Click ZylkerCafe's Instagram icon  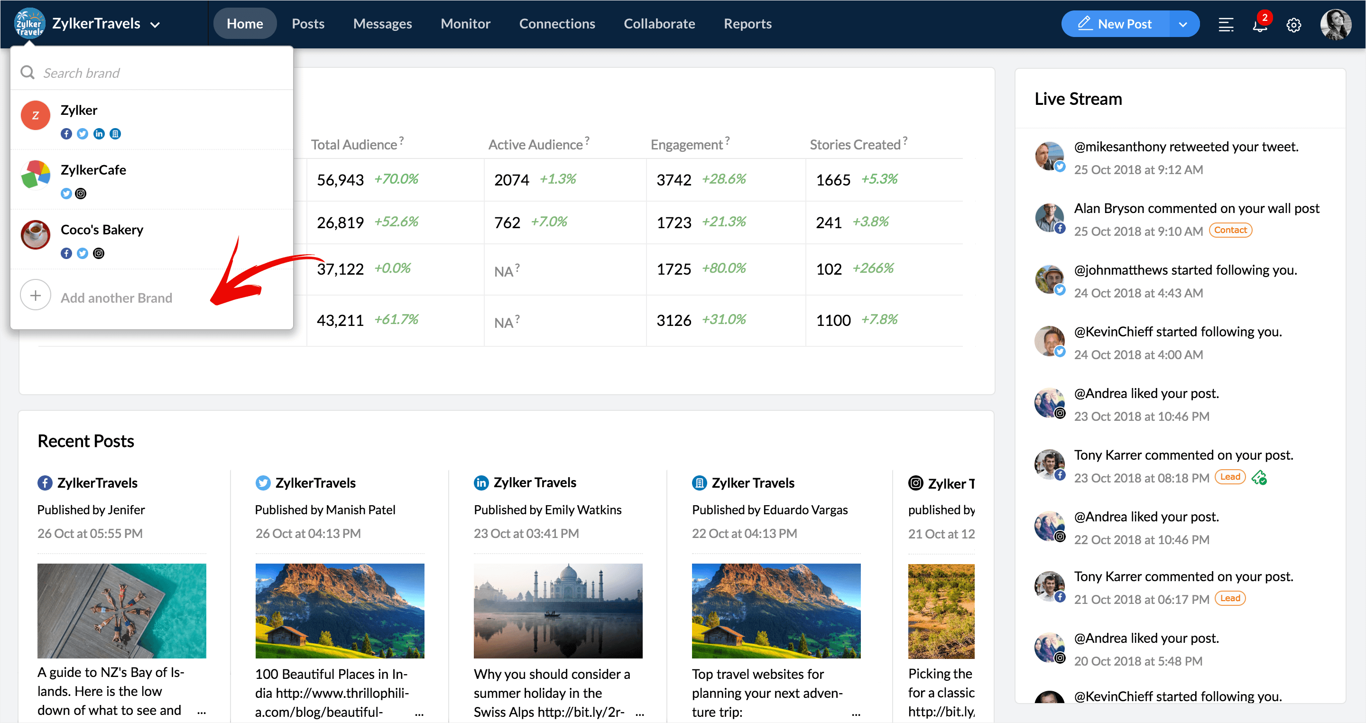pos(81,194)
